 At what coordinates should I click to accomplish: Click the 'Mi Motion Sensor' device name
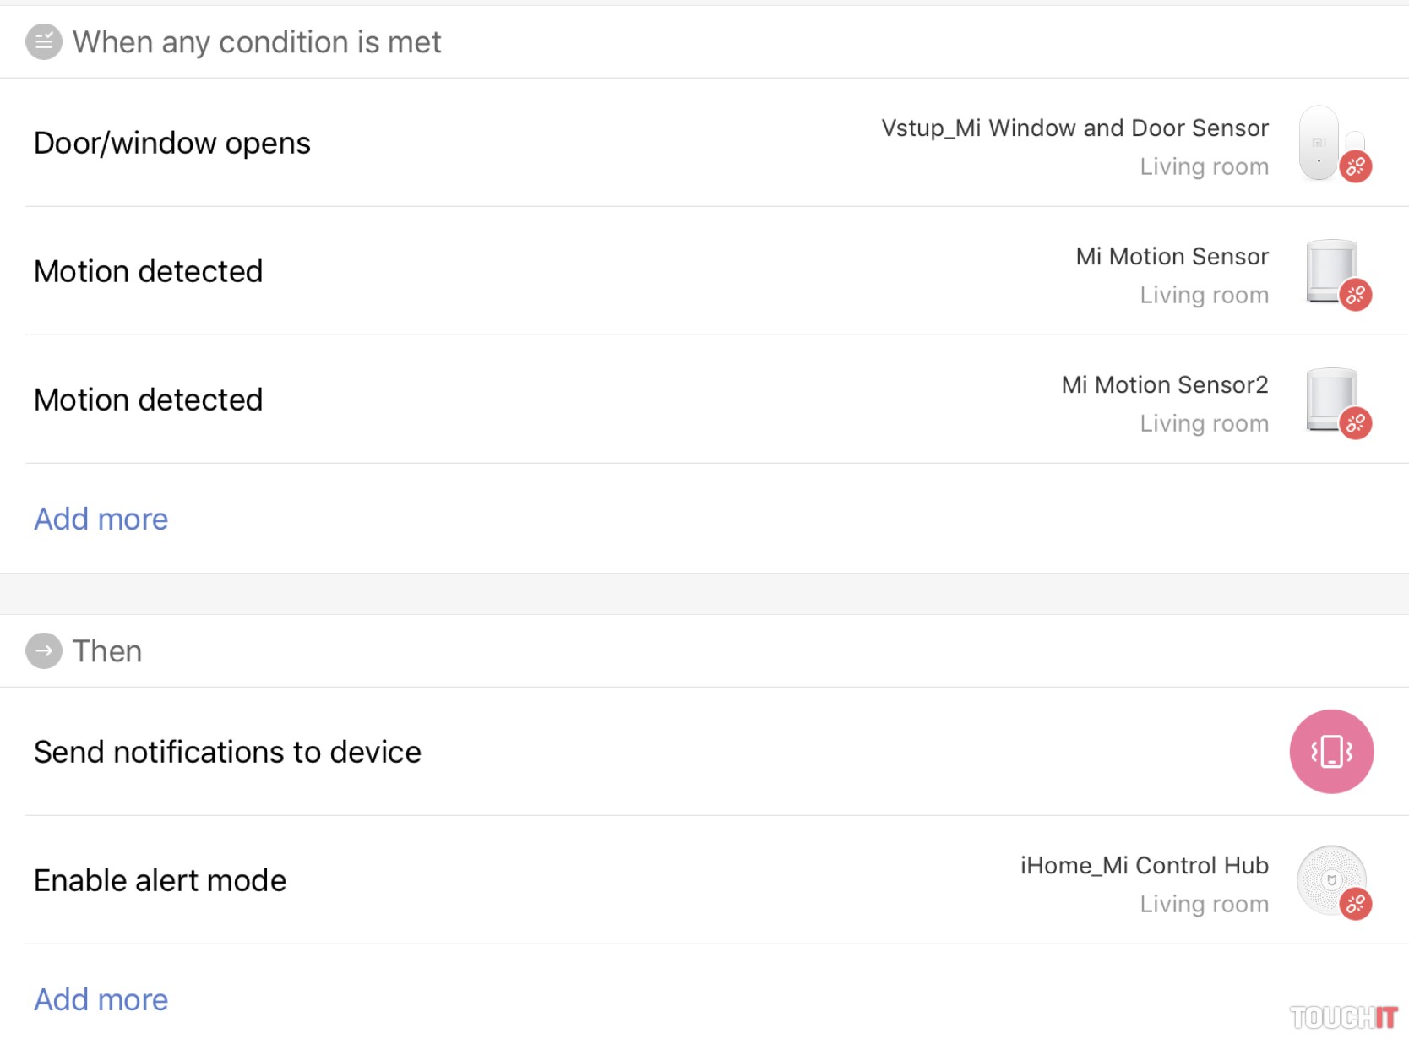1172,257
